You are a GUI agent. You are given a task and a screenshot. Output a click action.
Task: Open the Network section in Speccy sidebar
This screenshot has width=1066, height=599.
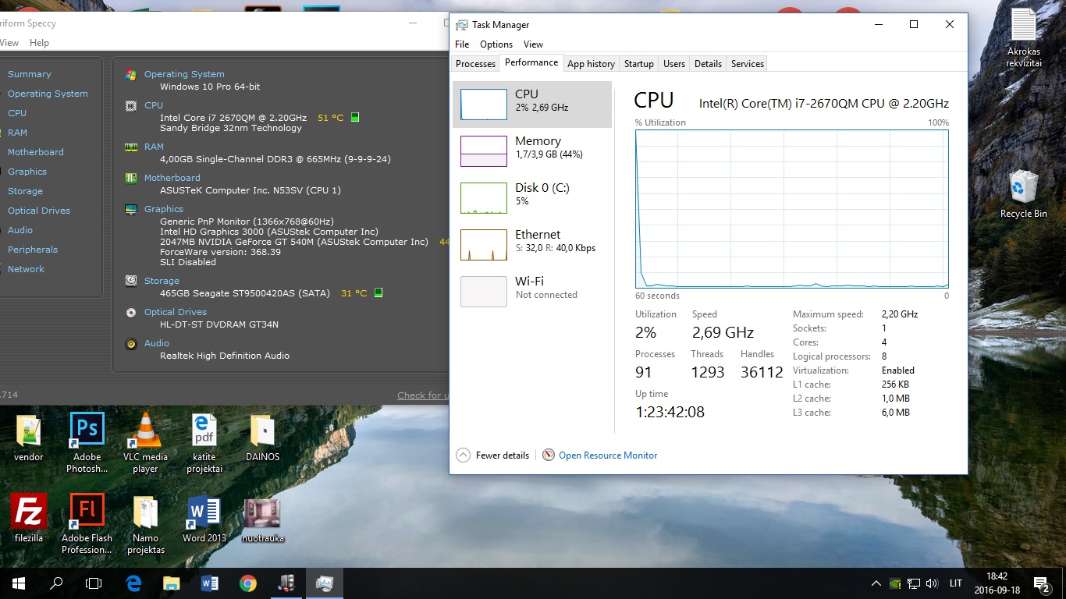coord(27,269)
